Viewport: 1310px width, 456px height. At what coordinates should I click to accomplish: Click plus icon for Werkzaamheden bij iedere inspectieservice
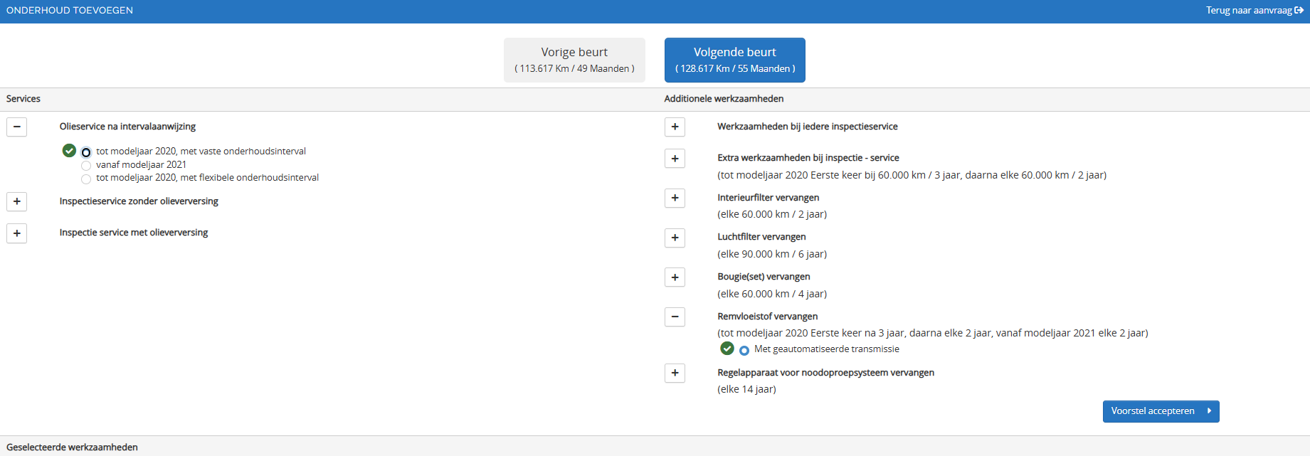[675, 127]
